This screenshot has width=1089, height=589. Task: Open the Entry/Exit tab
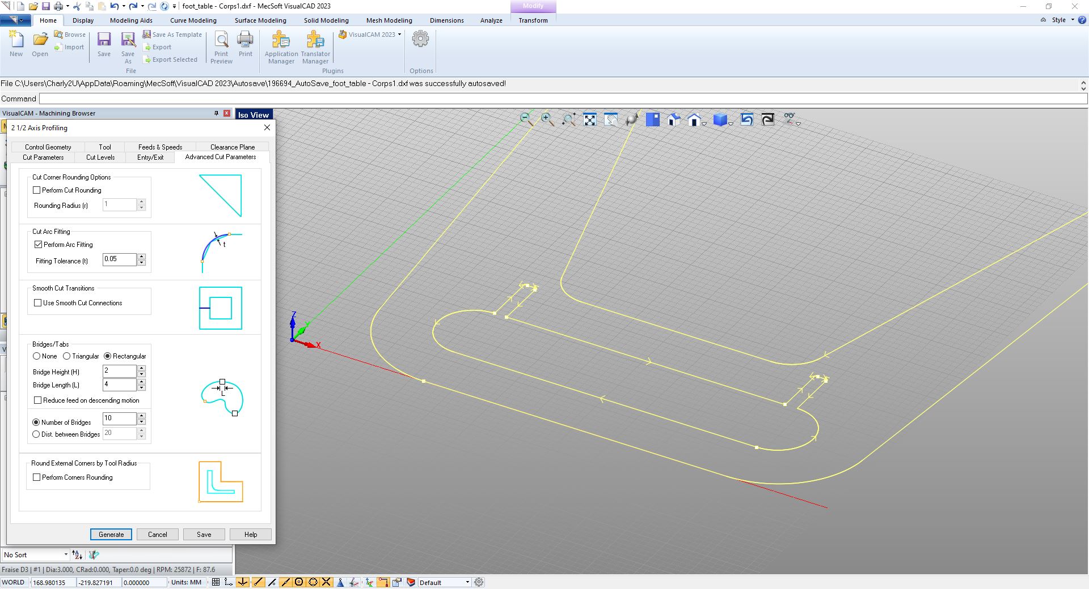pos(150,157)
